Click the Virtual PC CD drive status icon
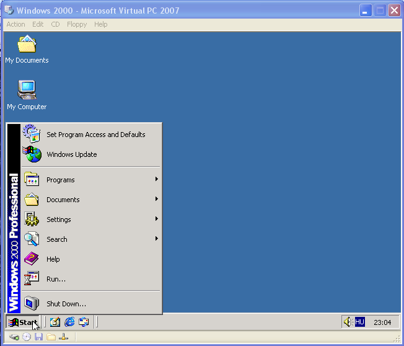404x346 pixels. click(x=27, y=337)
